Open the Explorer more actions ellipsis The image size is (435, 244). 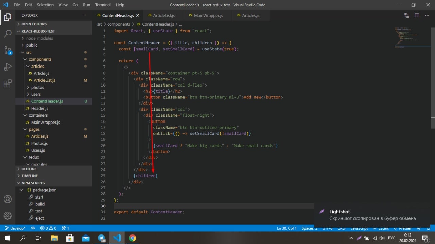(84, 15)
